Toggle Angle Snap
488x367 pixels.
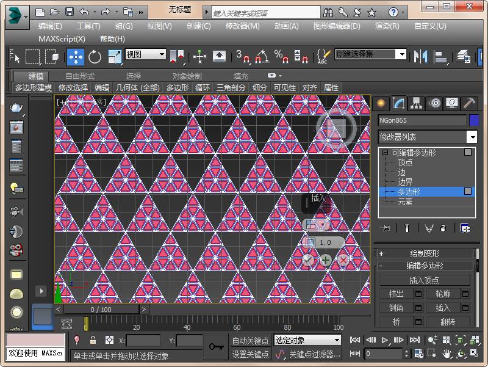[x=262, y=57]
